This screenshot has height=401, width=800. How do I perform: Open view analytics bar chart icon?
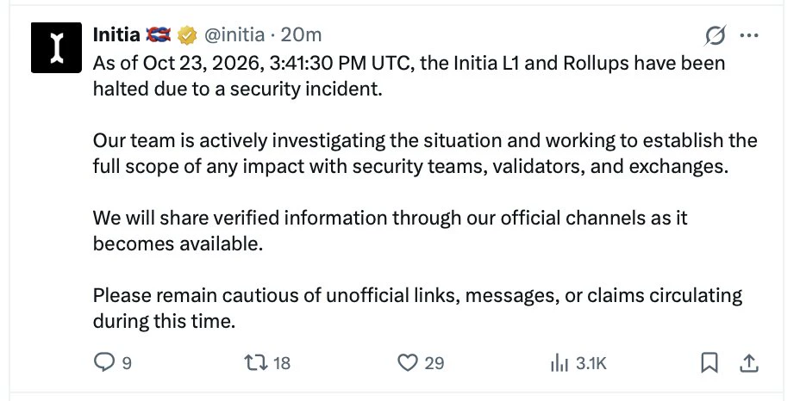[559, 363]
